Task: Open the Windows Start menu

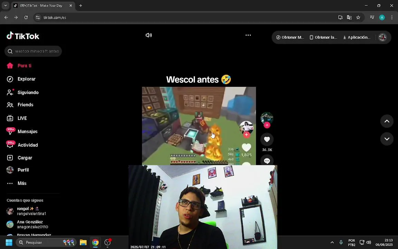Action: (9, 242)
